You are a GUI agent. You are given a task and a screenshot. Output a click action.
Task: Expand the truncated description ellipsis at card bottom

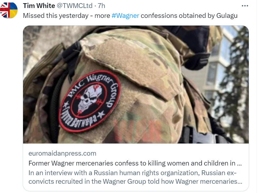coord(240,182)
